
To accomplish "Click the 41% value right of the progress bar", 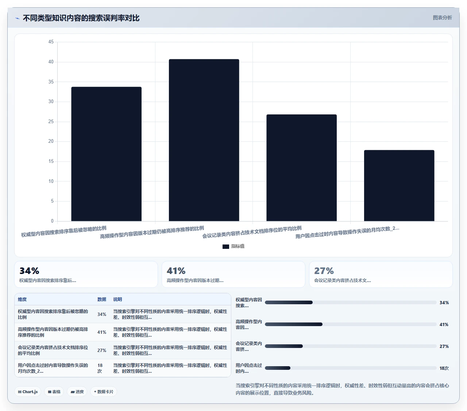I will click(x=444, y=325).
